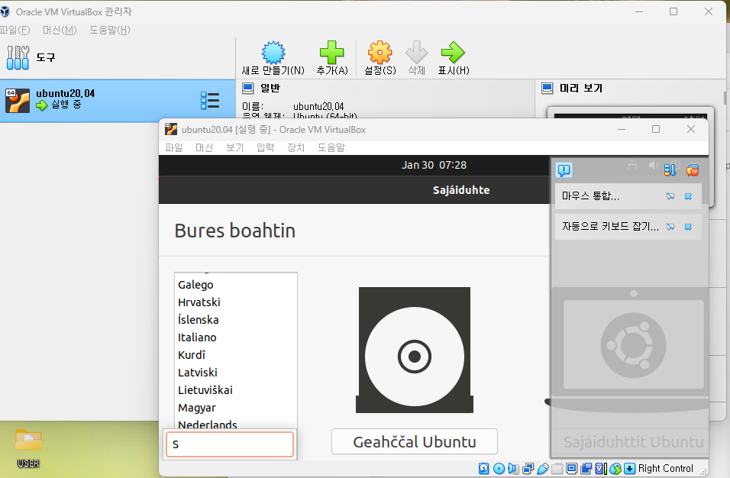Click the optical disc status bar icon
This screenshot has width=730, height=478.
click(x=499, y=468)
